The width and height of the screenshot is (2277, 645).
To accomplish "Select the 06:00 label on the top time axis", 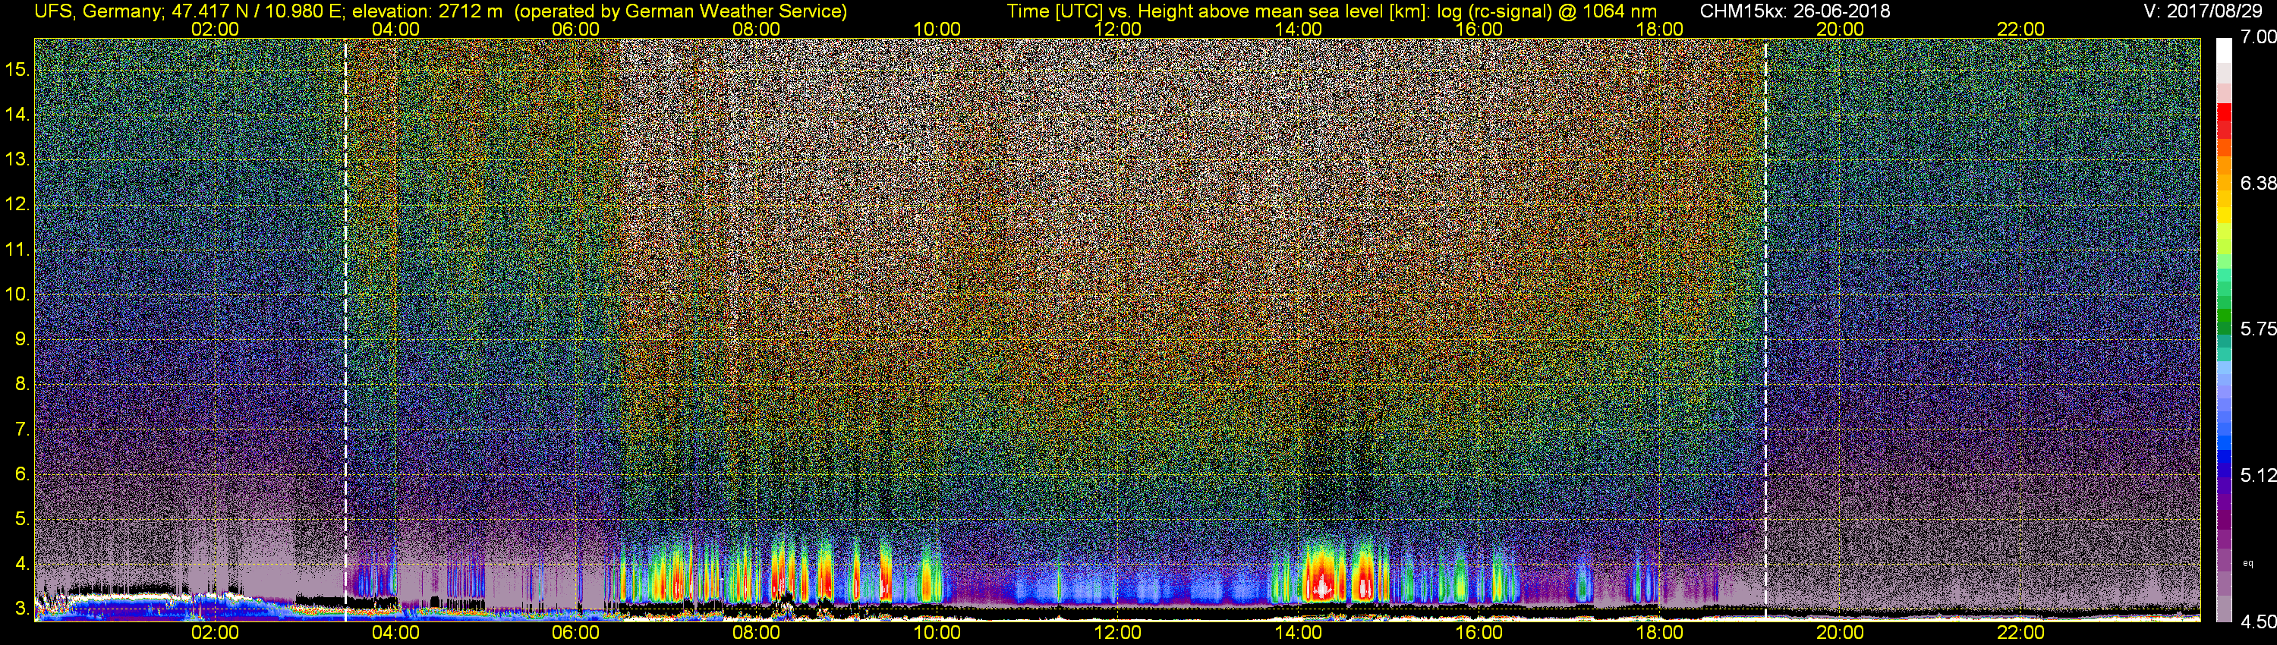I will coord(575,29).
